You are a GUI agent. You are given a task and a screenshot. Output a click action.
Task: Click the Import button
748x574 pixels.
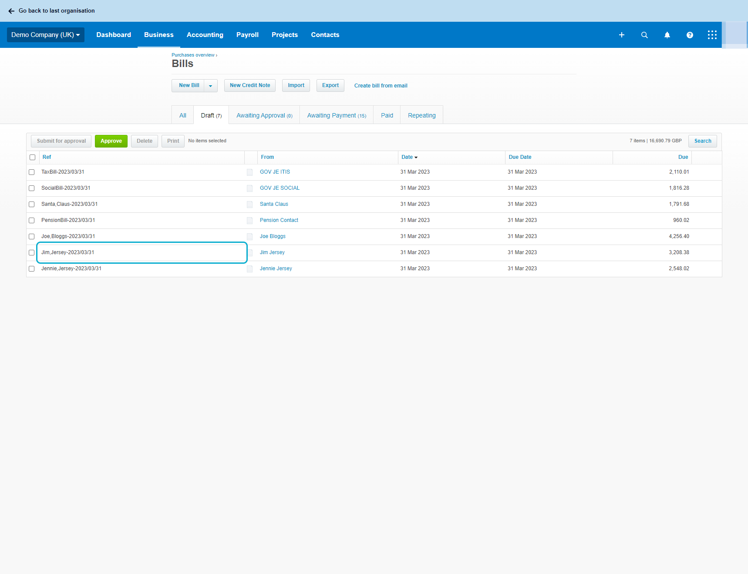tap(296, 86)
